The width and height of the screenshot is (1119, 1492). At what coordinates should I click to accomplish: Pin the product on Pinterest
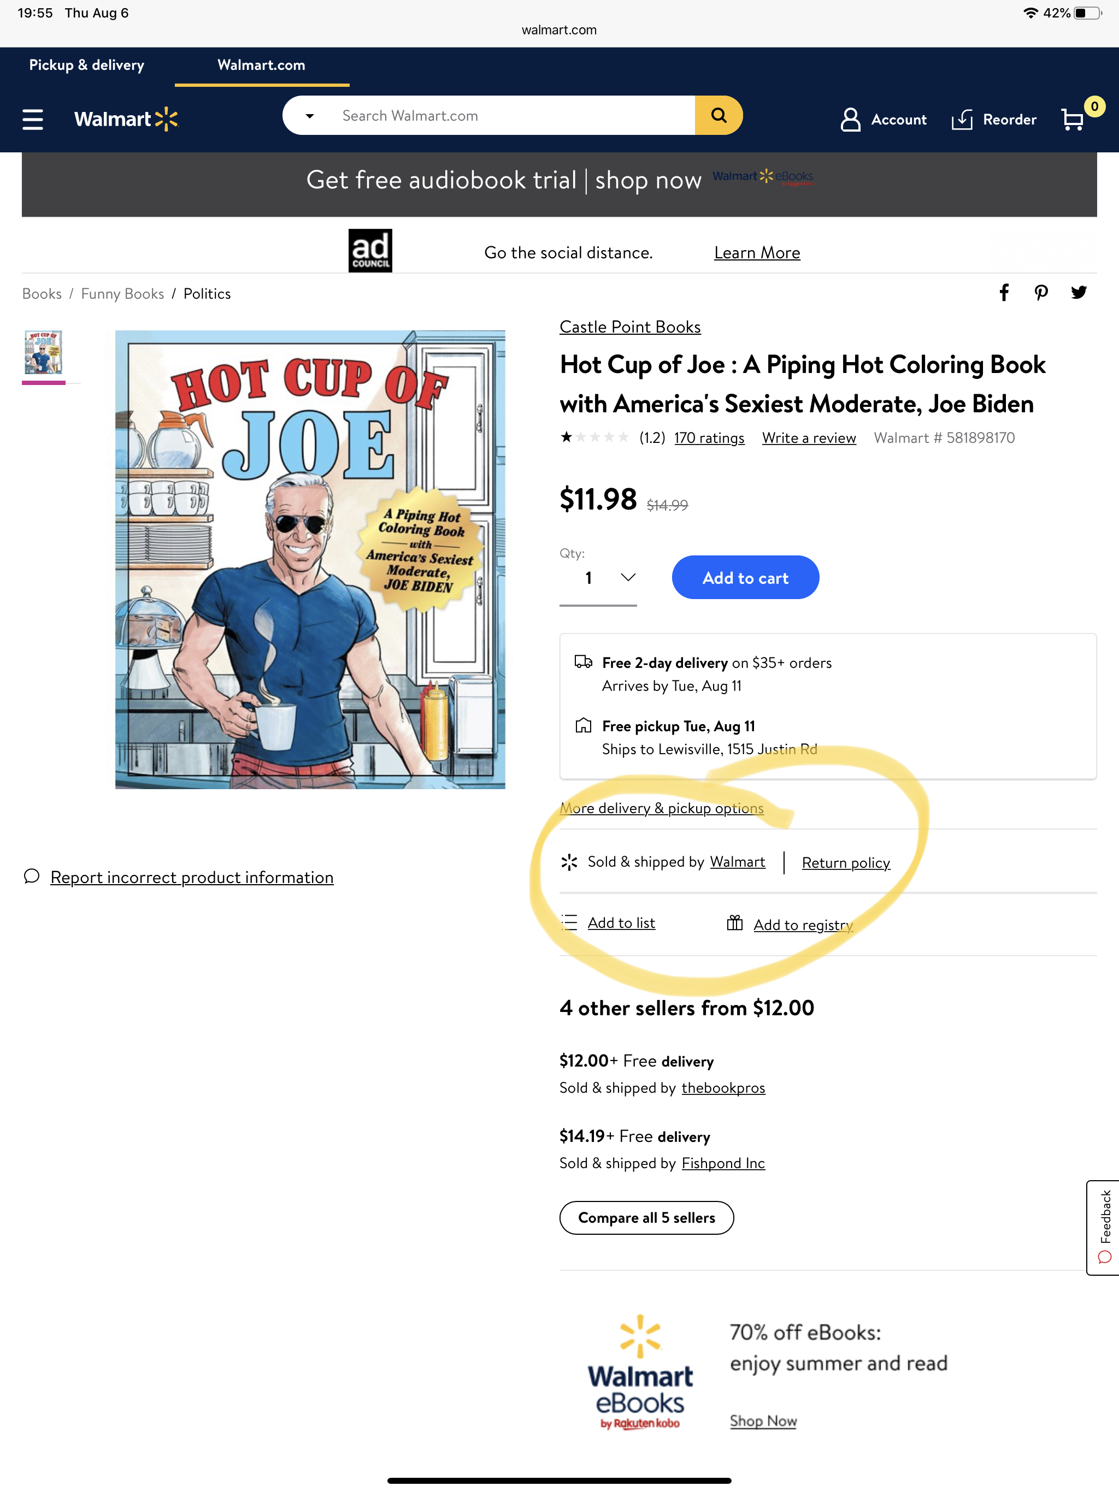[x=1041, y=293]
